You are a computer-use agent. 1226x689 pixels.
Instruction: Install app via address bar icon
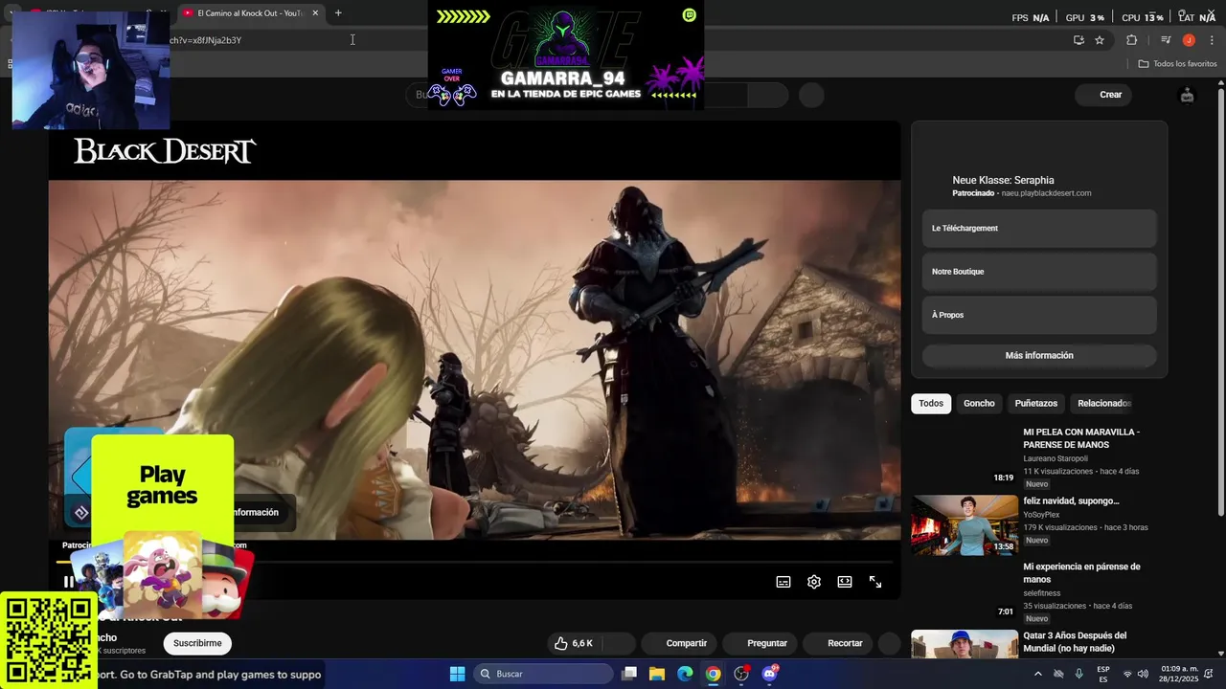pyautogui.click(x=1078, y=40)
